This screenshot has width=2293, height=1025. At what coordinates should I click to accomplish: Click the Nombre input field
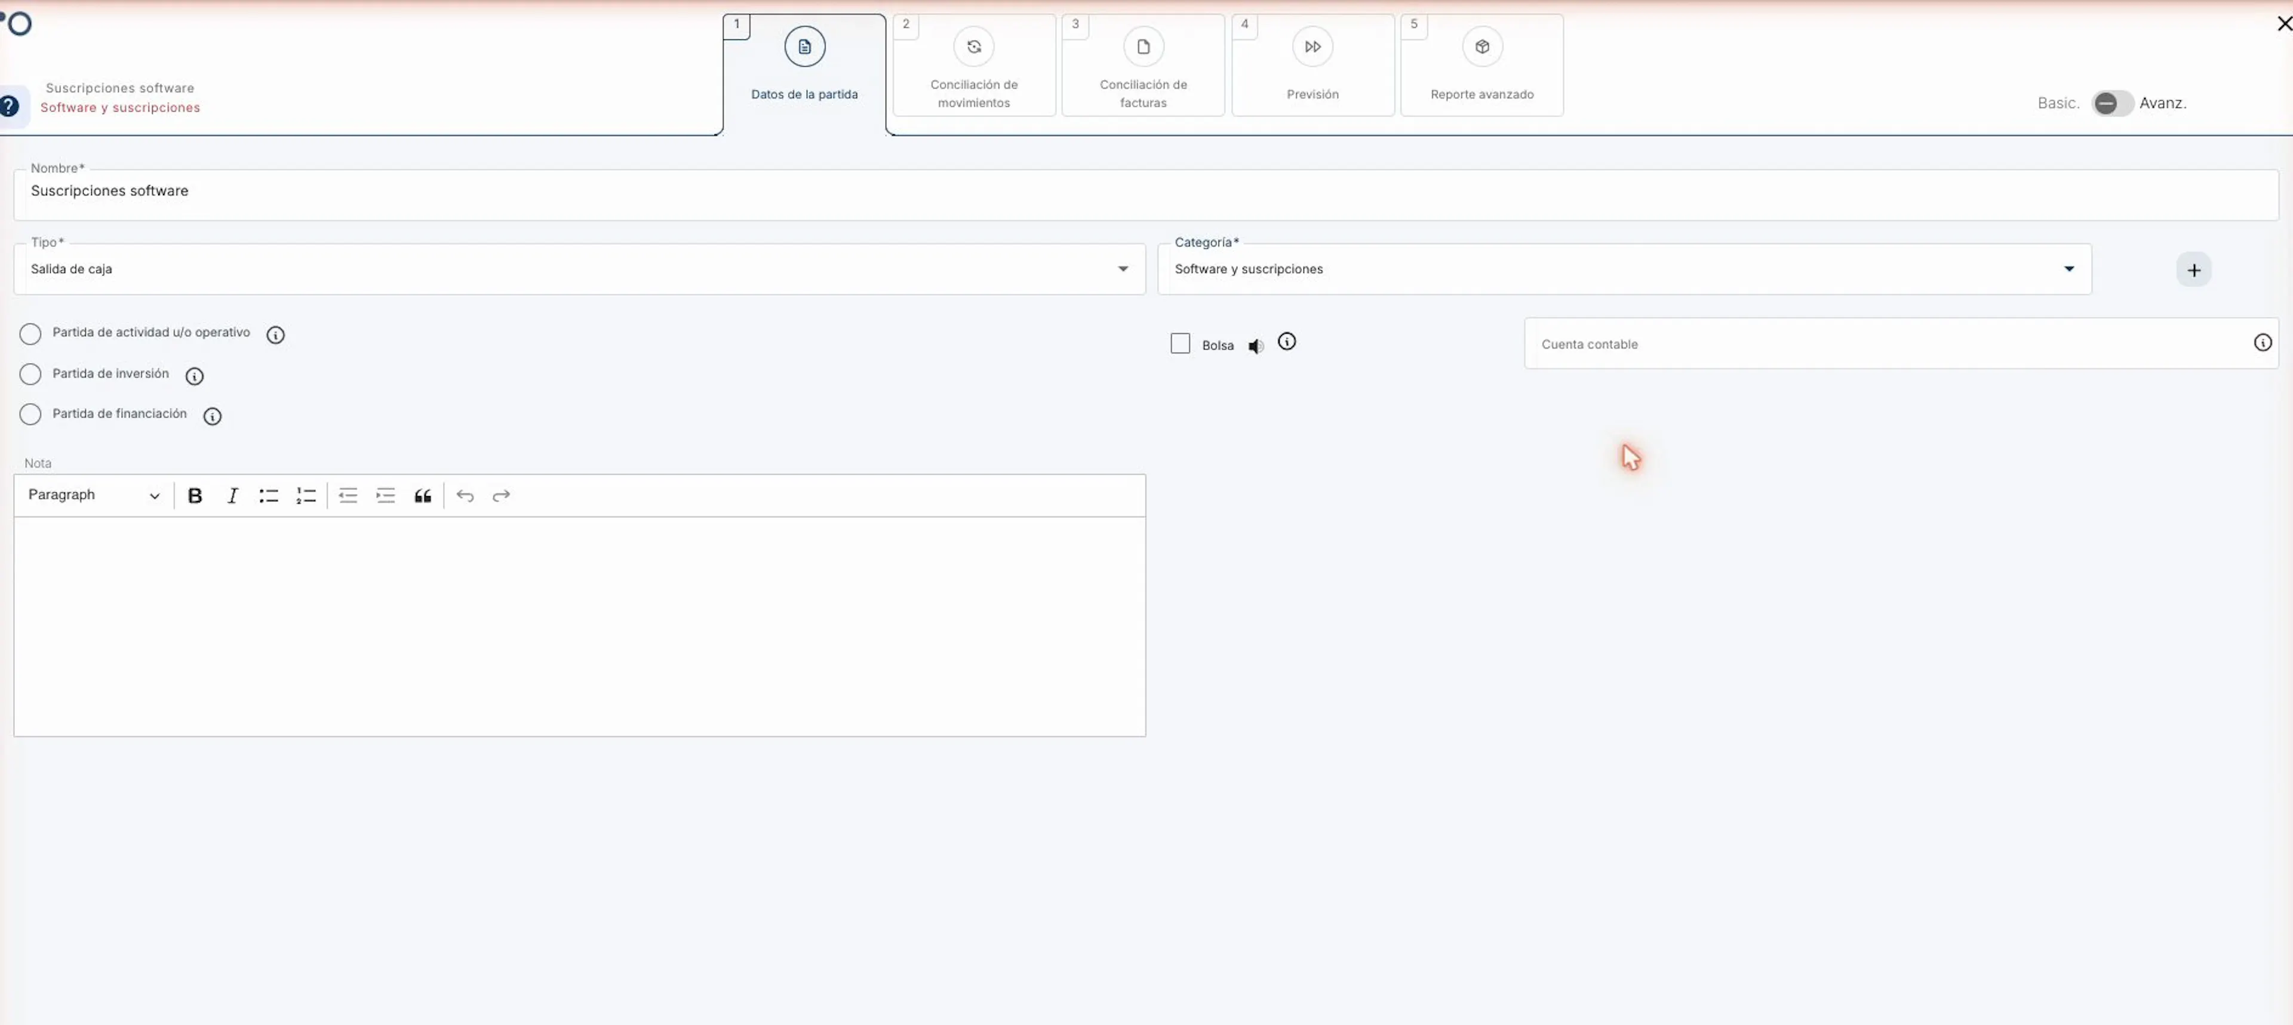(x=1146, y=195)
